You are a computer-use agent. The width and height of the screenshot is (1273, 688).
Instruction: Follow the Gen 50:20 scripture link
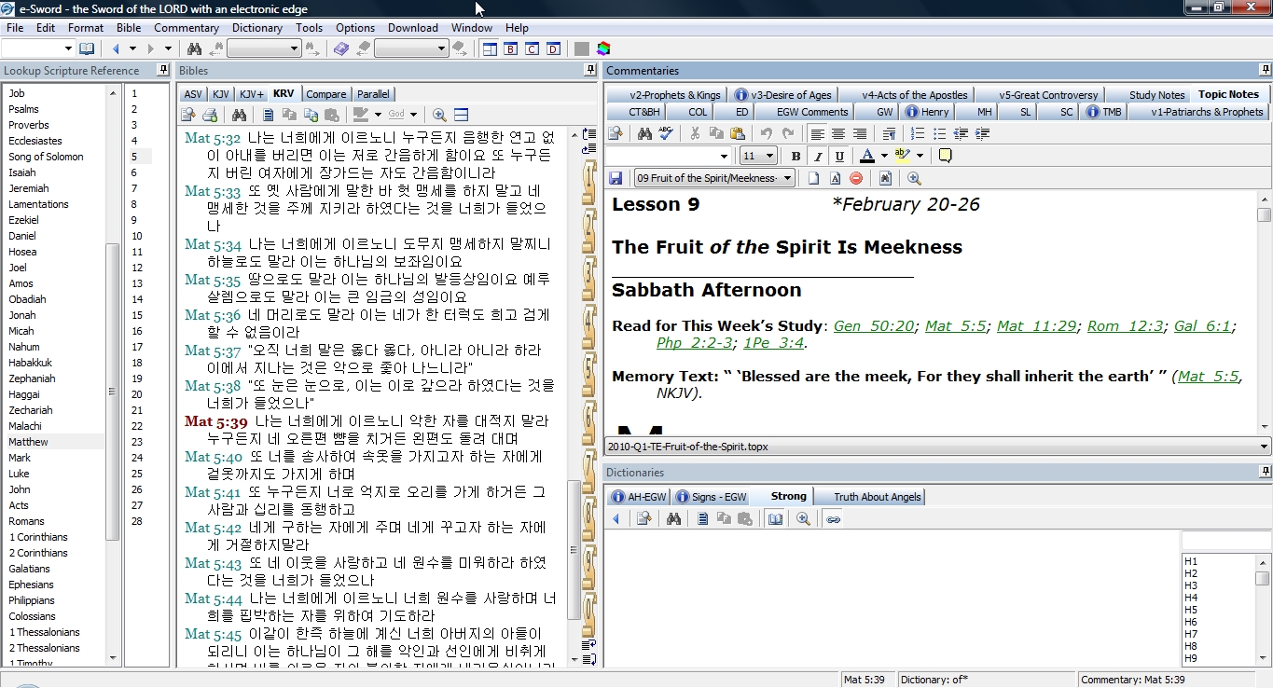[874, 326]
